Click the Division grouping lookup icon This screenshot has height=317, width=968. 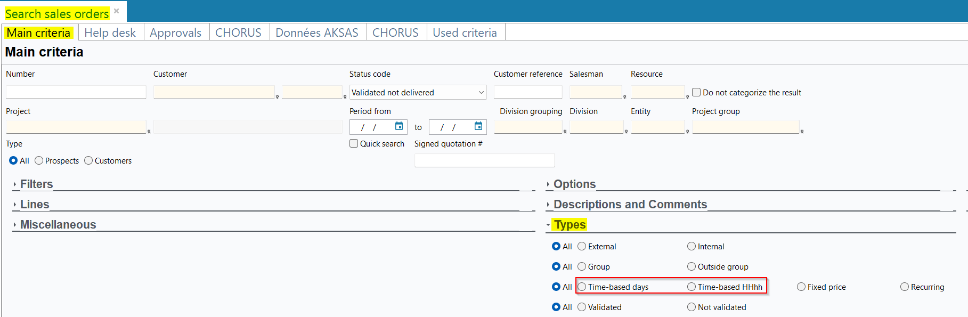coord(565,131)
